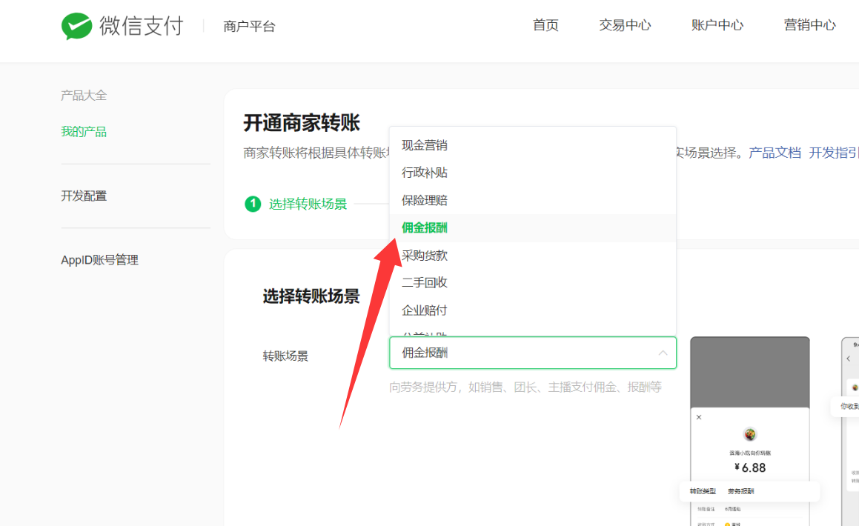
Task: Go to 首页 in top navigation
Action: tap(545, 25)
